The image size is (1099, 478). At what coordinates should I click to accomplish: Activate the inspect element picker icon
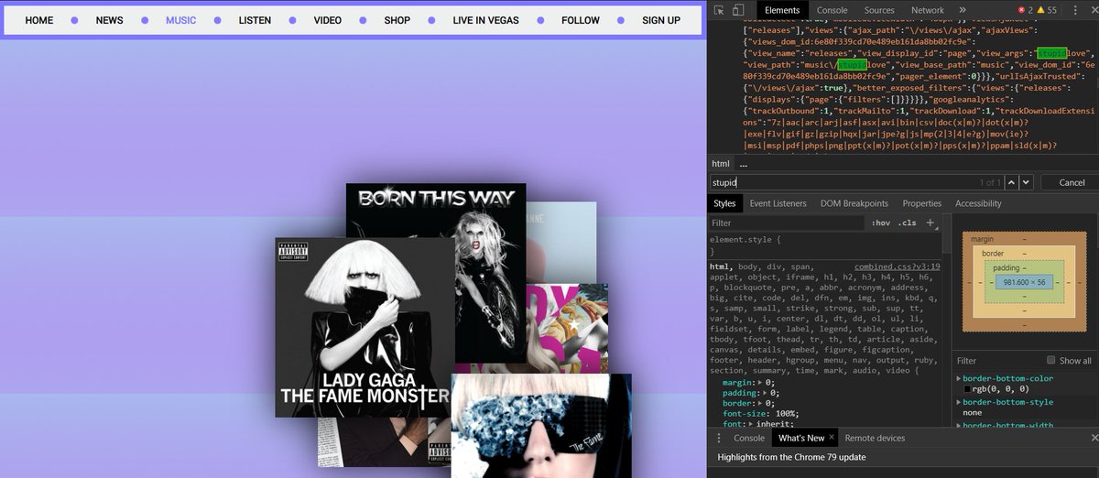pyautogui.click(x=719, y=10)
